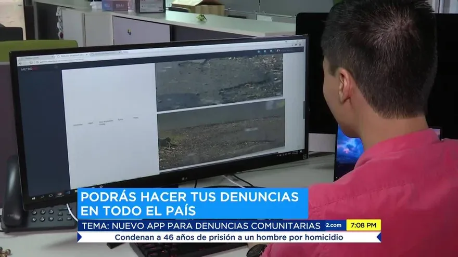This screenshot has height=257, width=458.
Task: Open user profile menu in web app header
Action: (286, 50)
